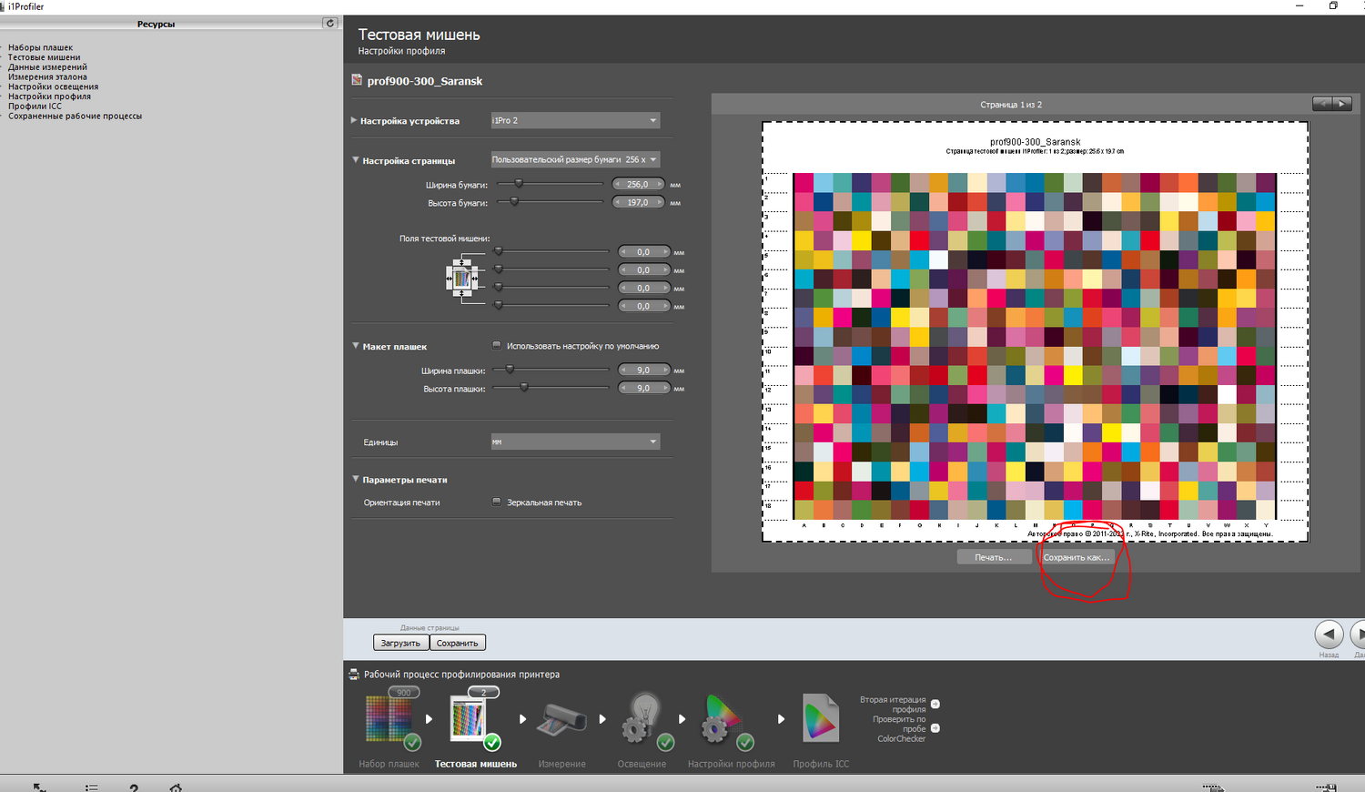Click the Печать... button

[993, 557]
